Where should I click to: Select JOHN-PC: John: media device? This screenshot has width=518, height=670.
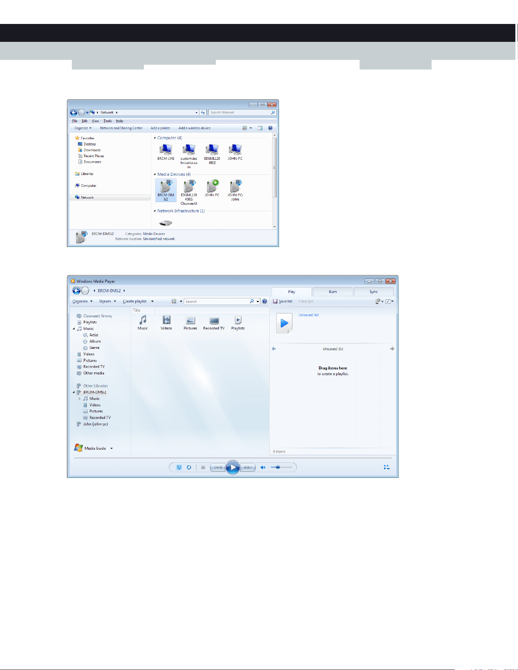pos(235,190)
